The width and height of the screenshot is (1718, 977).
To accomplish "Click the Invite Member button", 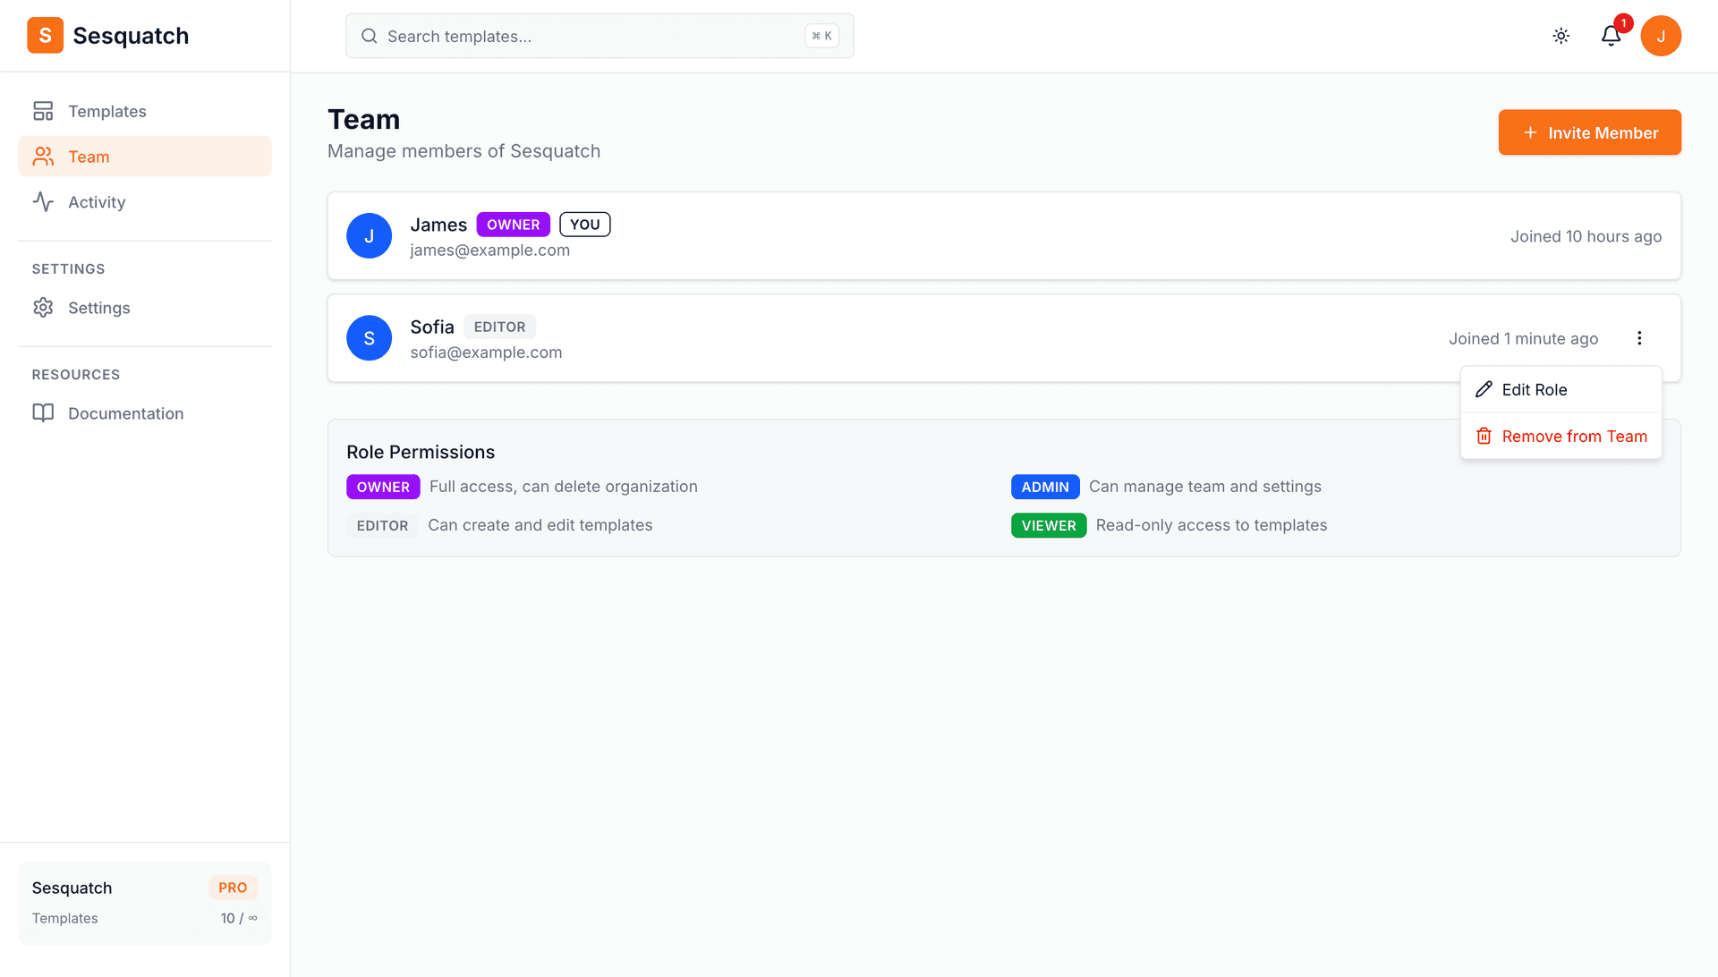I will pyautogui.click(x=1589, y=132).
